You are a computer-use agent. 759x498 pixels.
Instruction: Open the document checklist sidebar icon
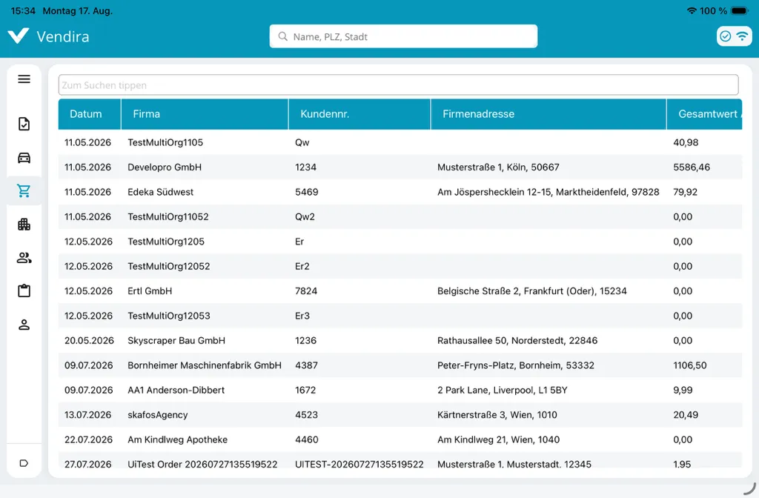(24, 124)
